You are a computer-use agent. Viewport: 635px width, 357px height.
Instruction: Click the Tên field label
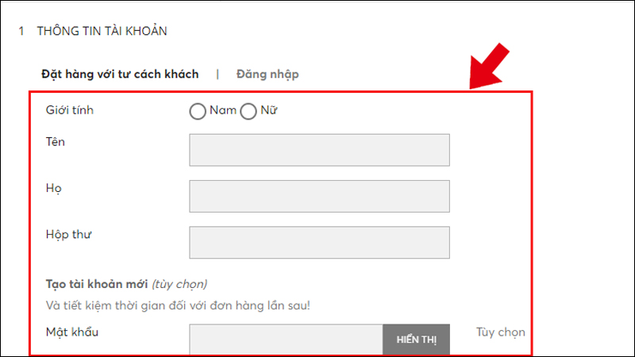coord(54,141)
